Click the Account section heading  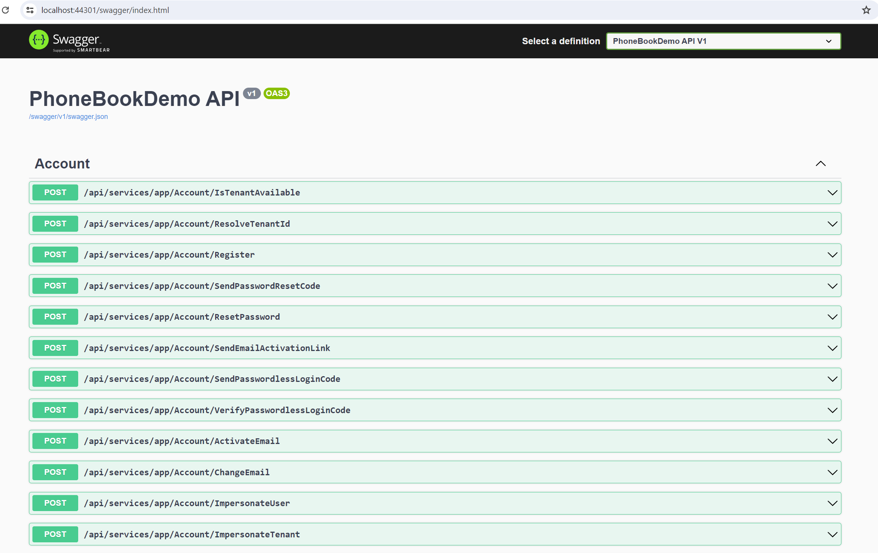[63, 164]
